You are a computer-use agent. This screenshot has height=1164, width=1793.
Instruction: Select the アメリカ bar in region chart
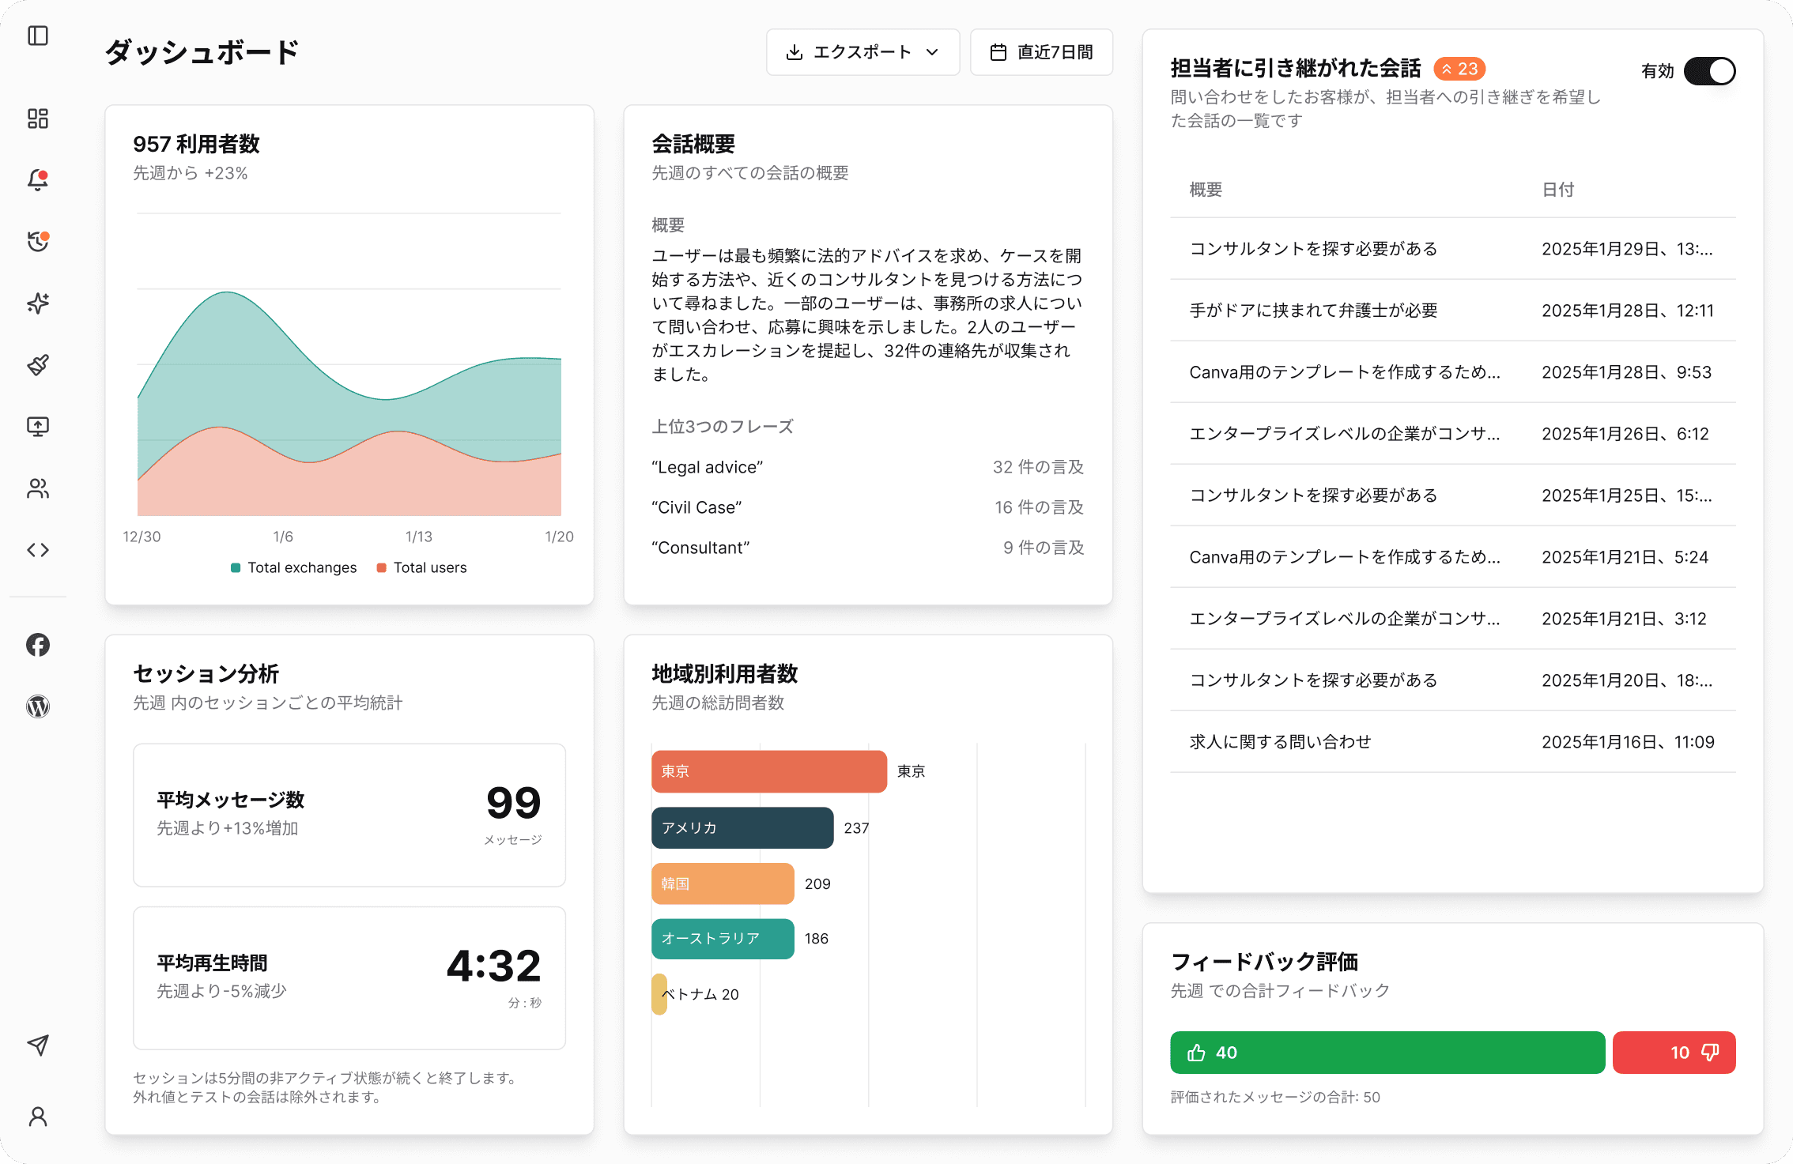742,827
